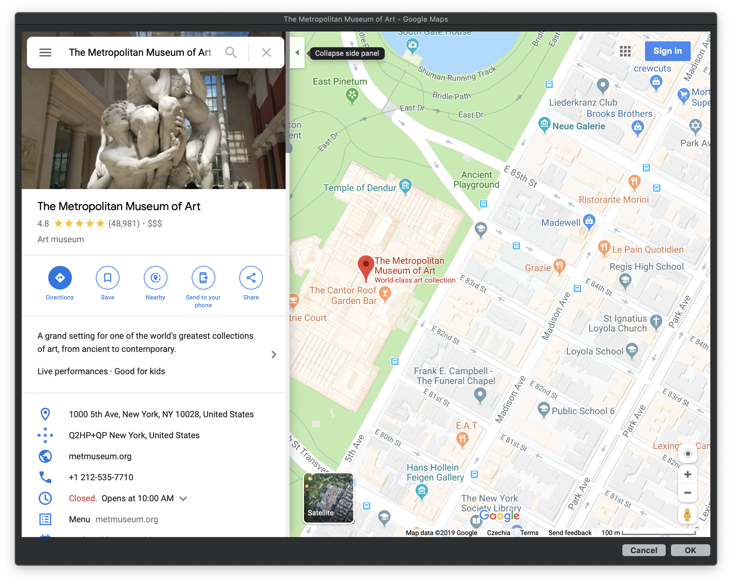
Task: Open the hamburger menu in search box
Action: (45, 52)
